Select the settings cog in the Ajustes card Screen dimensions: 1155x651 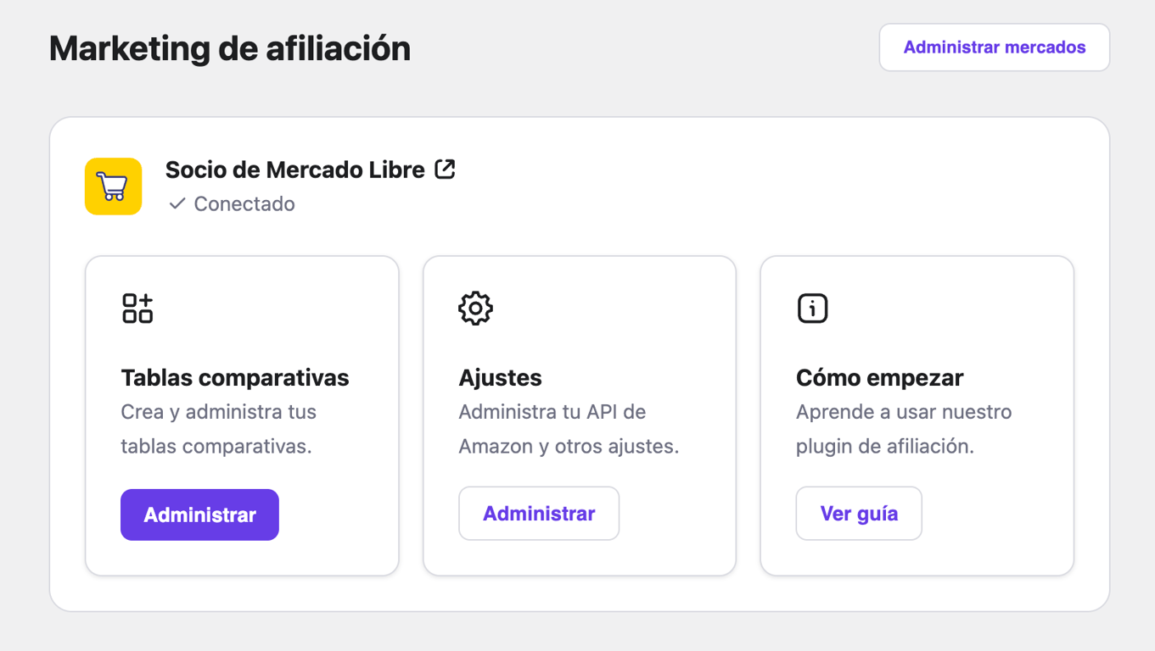coord(476,308)
